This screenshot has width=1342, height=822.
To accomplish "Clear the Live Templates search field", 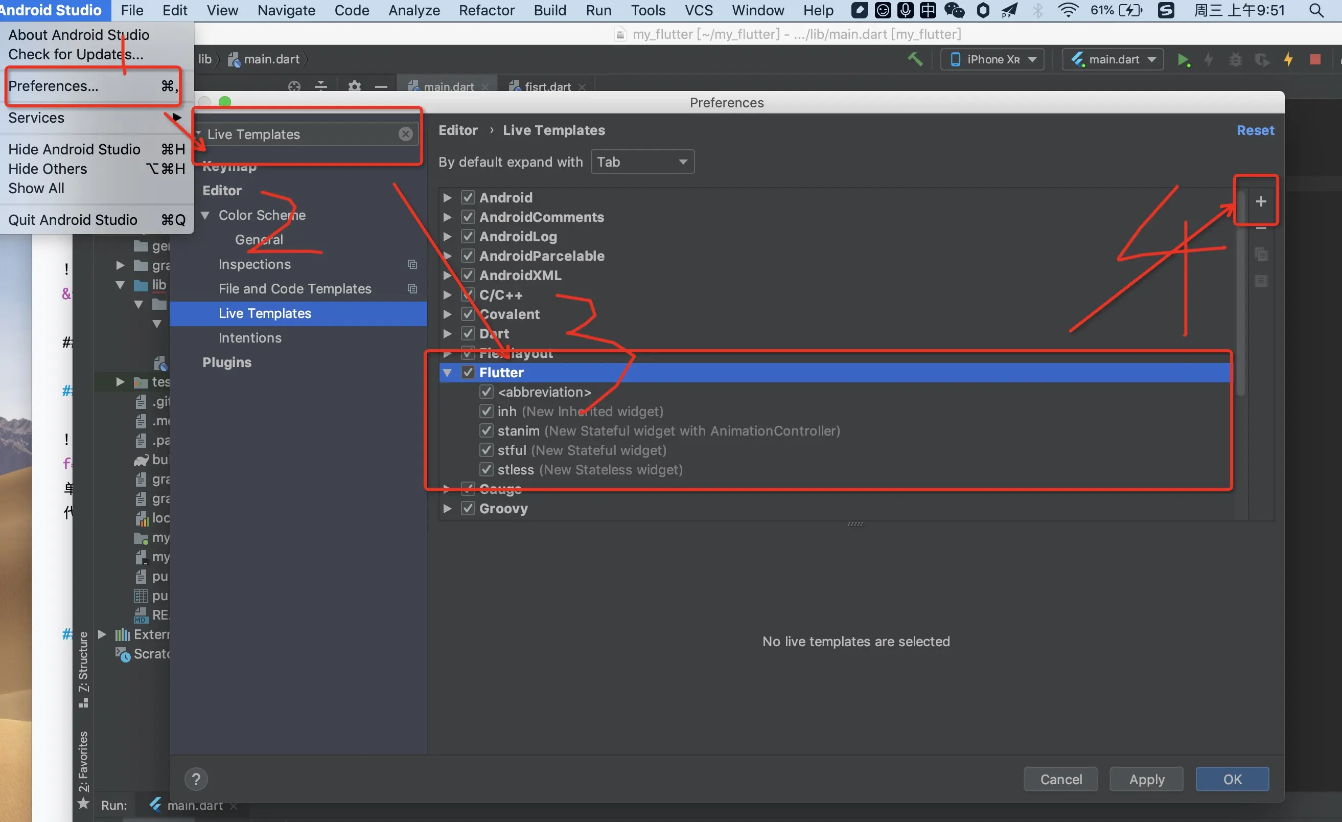I will click(405, 134).
